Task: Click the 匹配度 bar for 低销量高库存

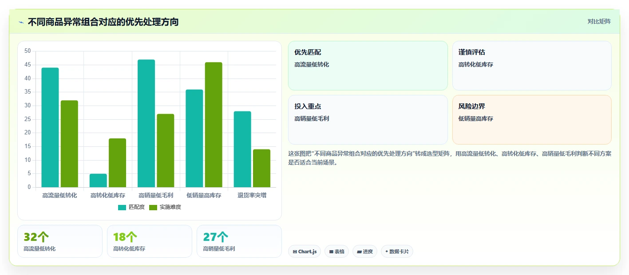Action: pyautogui.click(x=194, y=138)
